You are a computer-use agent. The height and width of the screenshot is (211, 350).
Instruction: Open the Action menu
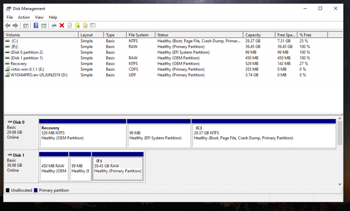click(x=24, y=17)
